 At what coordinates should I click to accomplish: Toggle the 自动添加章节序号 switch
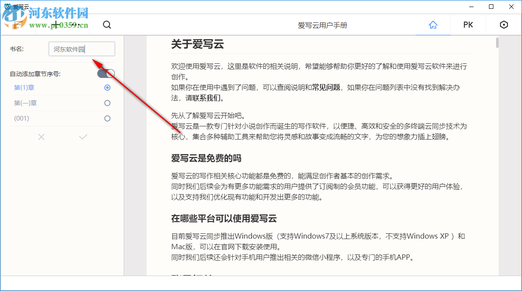pyautogui.click(x=105, y=73)
